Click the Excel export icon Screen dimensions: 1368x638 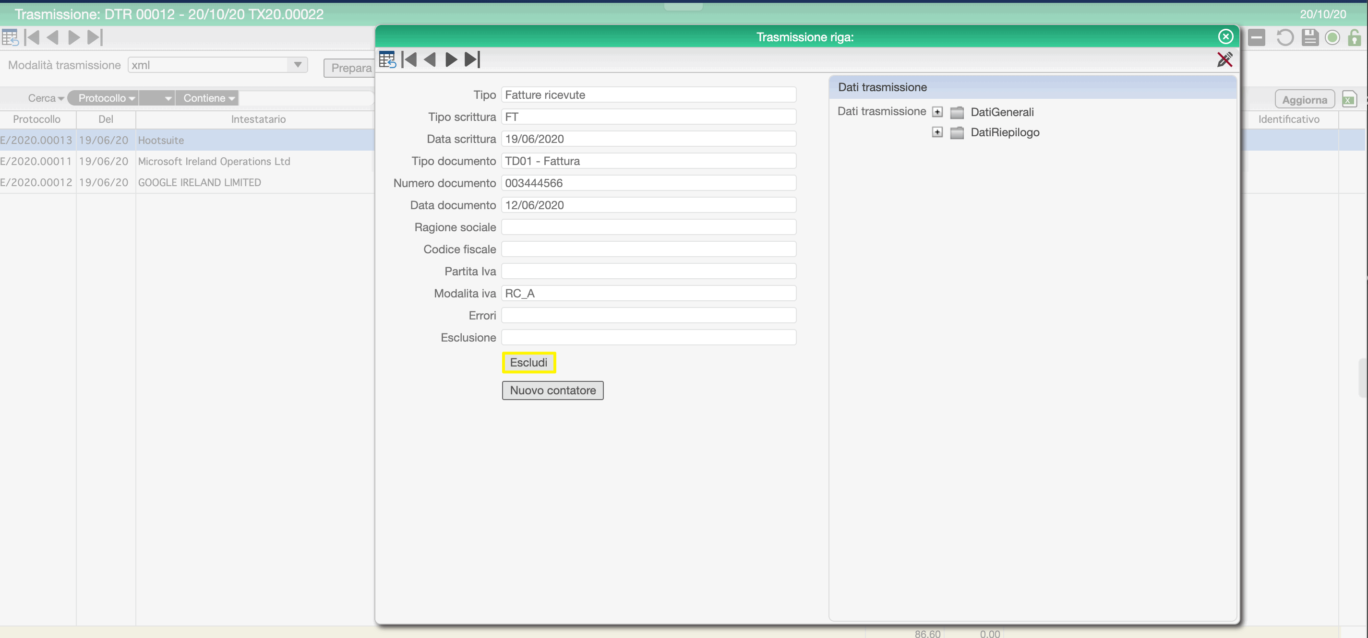[1349, 99]
